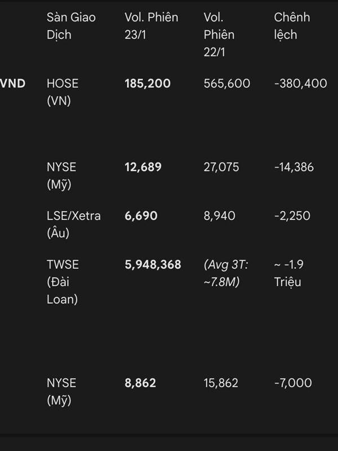Select the 12,689 volume cell
Image resolution: width=338 pixels, height=451 pixels.
coord(143,167)
